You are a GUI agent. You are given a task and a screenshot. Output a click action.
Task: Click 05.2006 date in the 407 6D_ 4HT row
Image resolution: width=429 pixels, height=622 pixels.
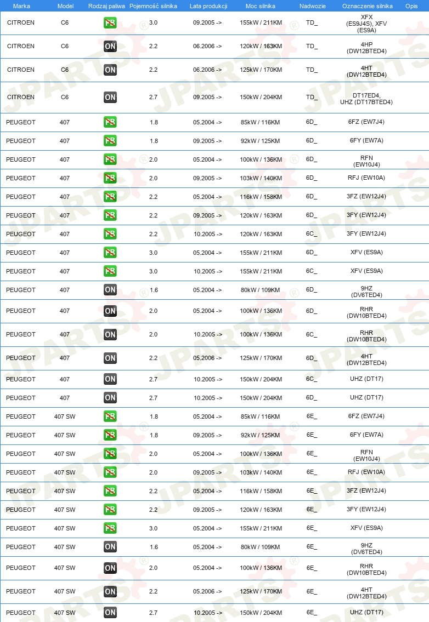[207, 358]
